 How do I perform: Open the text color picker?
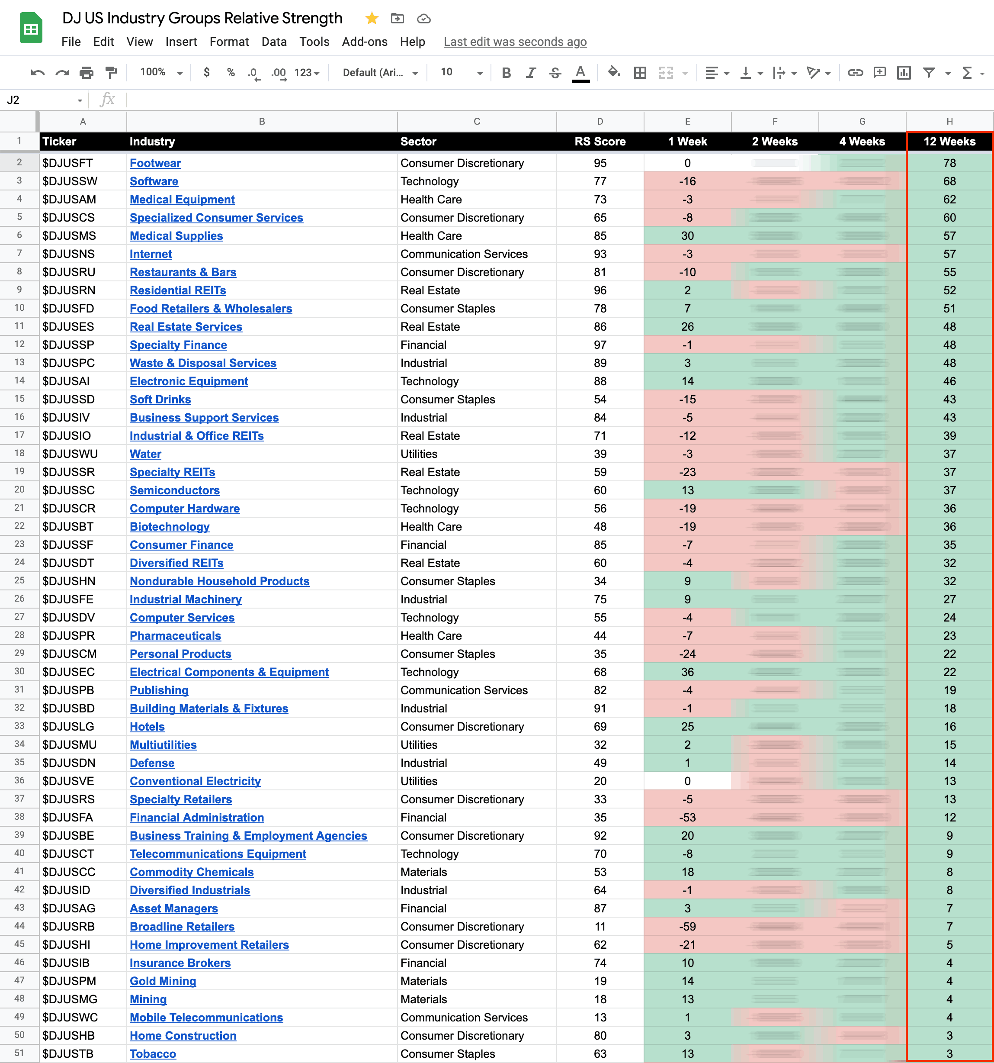pos(580,73)
